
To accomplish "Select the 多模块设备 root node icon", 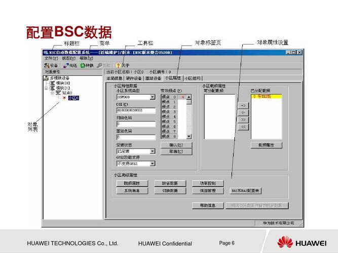I will 46,78.
